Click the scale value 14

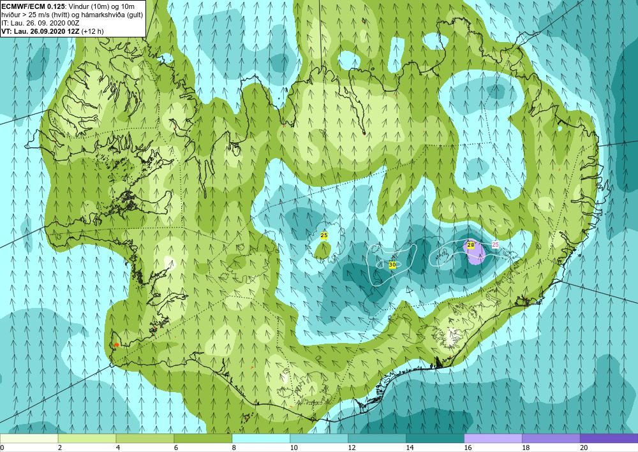(410, 448)
